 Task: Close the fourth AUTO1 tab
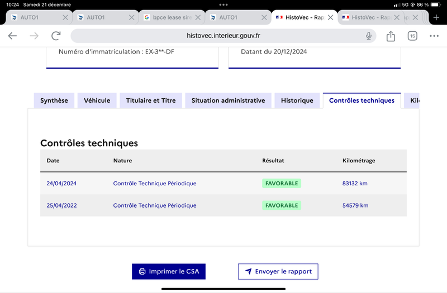264,17
